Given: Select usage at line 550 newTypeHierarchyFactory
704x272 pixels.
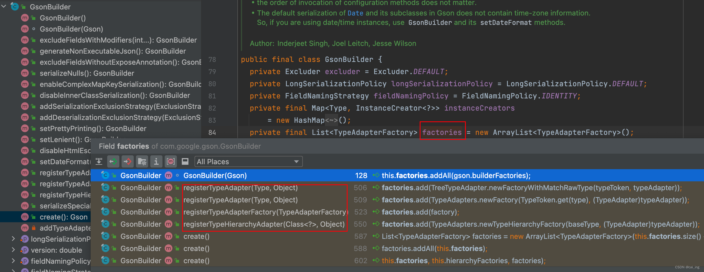Looking at the screenshot, I should click(397, 224).
